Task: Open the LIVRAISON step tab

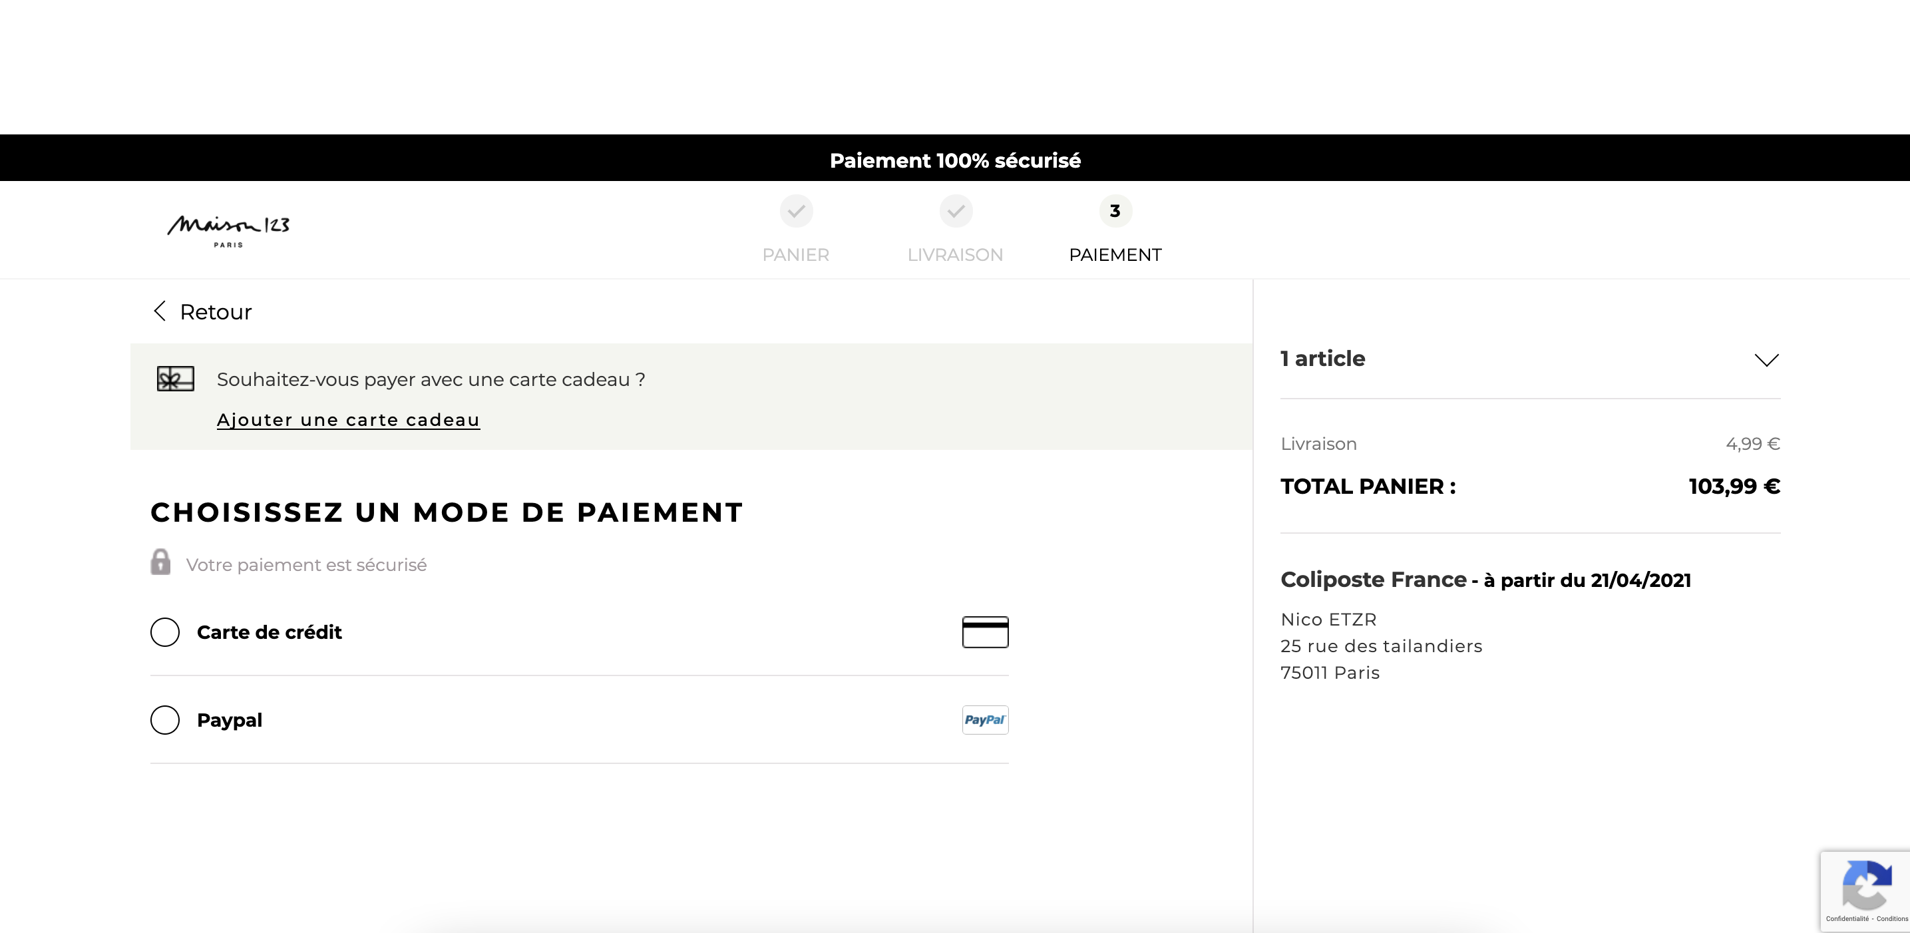Action: click(x=955, y=254)
